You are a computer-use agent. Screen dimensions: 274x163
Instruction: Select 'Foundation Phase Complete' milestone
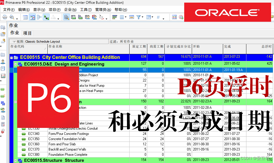click(x=68, y=155)
